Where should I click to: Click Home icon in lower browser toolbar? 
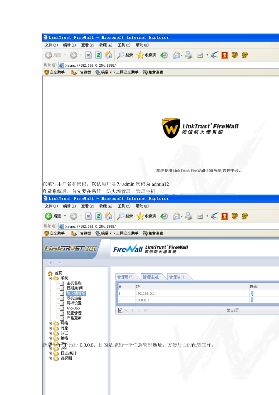click(x=108, y=216)
